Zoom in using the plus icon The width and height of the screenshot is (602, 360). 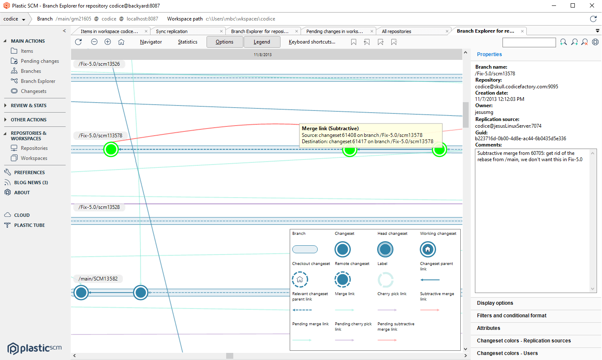click(108, 42)
